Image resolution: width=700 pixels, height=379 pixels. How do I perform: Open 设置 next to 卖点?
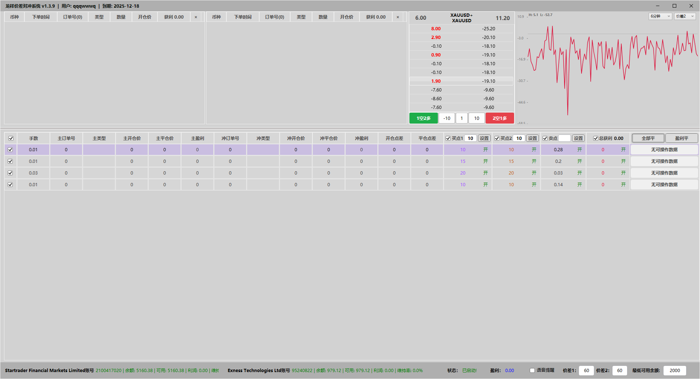coord(578,138)
